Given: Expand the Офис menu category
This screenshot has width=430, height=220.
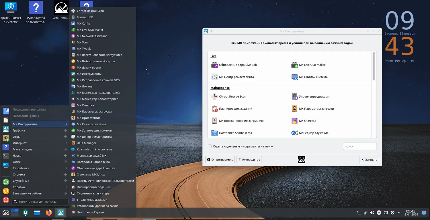Looking at the screenshot, I should click(40, 162).
